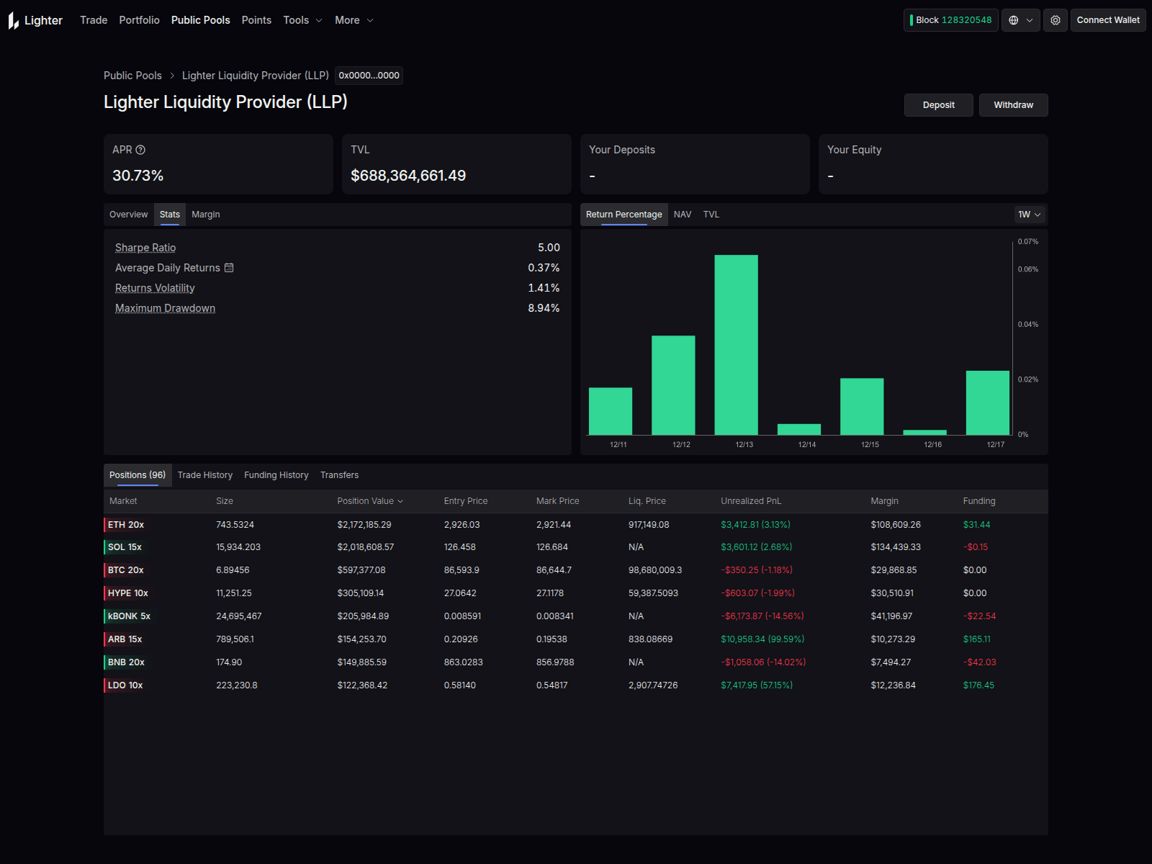Click the 12/15 return bar in chart

[x=862, y=406]
